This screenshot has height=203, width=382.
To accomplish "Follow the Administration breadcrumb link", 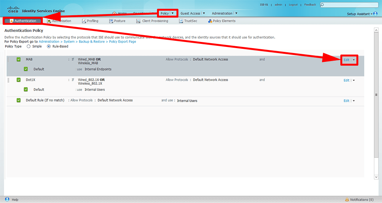I will [x=49, y=42].
